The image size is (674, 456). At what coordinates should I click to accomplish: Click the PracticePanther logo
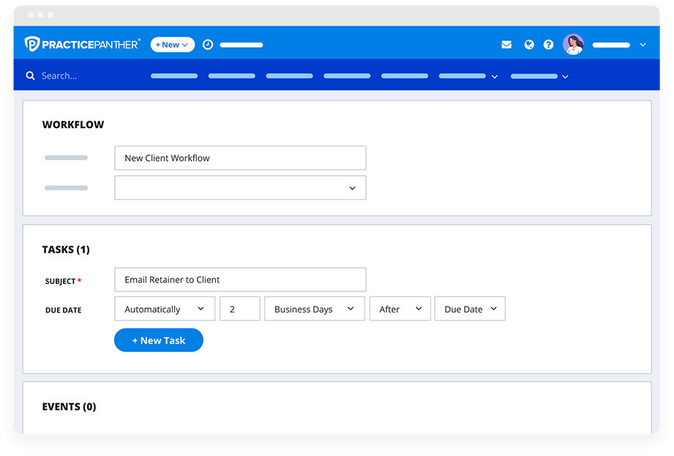[80, 44]
